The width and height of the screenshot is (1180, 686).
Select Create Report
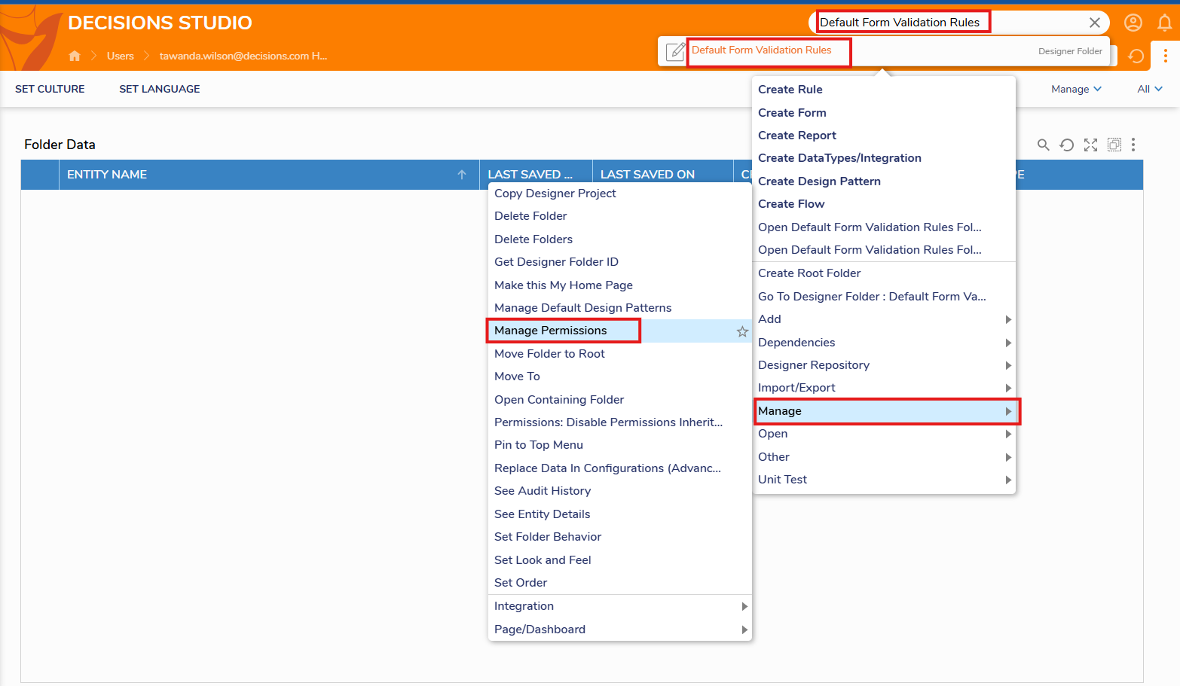click(797, 136)
